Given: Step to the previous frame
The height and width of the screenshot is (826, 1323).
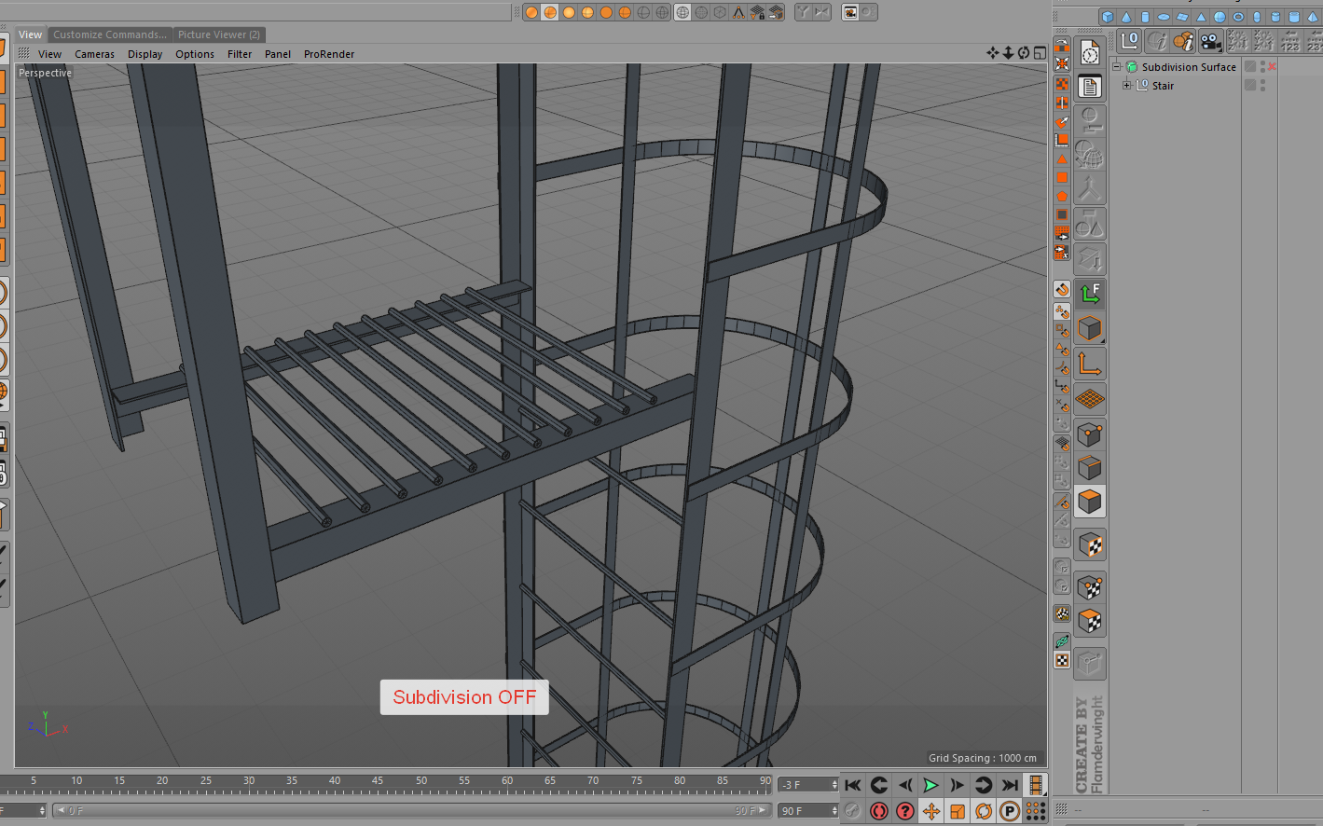Looking at the screenshot, I should click(905, 785).
